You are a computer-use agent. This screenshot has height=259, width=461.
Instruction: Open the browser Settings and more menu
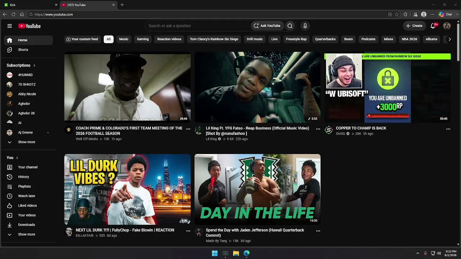432,14
